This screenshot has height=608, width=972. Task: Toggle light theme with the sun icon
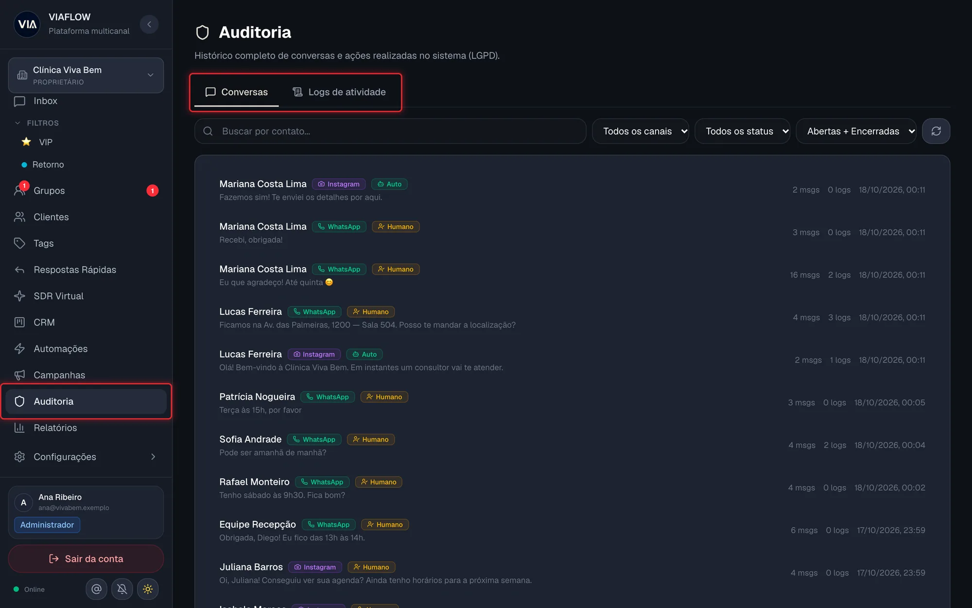coord(148,589)
